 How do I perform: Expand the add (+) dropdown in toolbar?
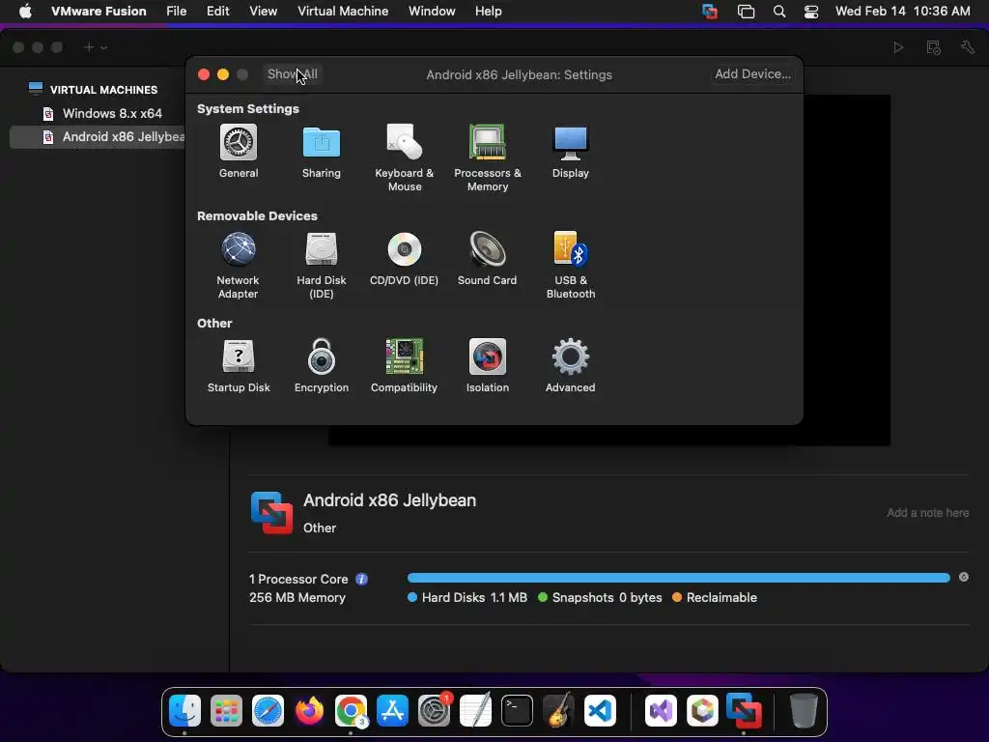[x=96, y=47]
